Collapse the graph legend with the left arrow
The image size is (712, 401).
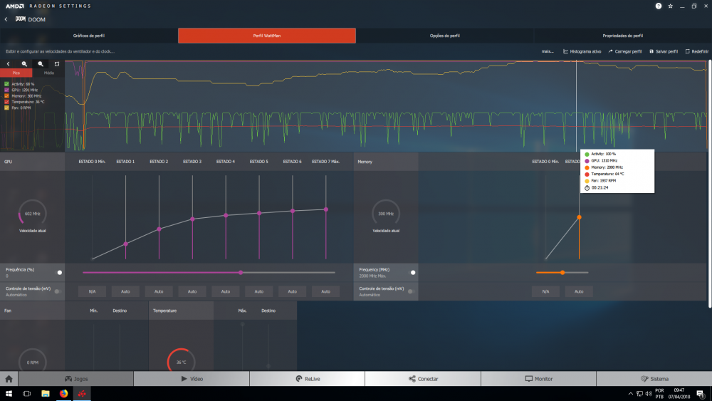coord(8,63)
